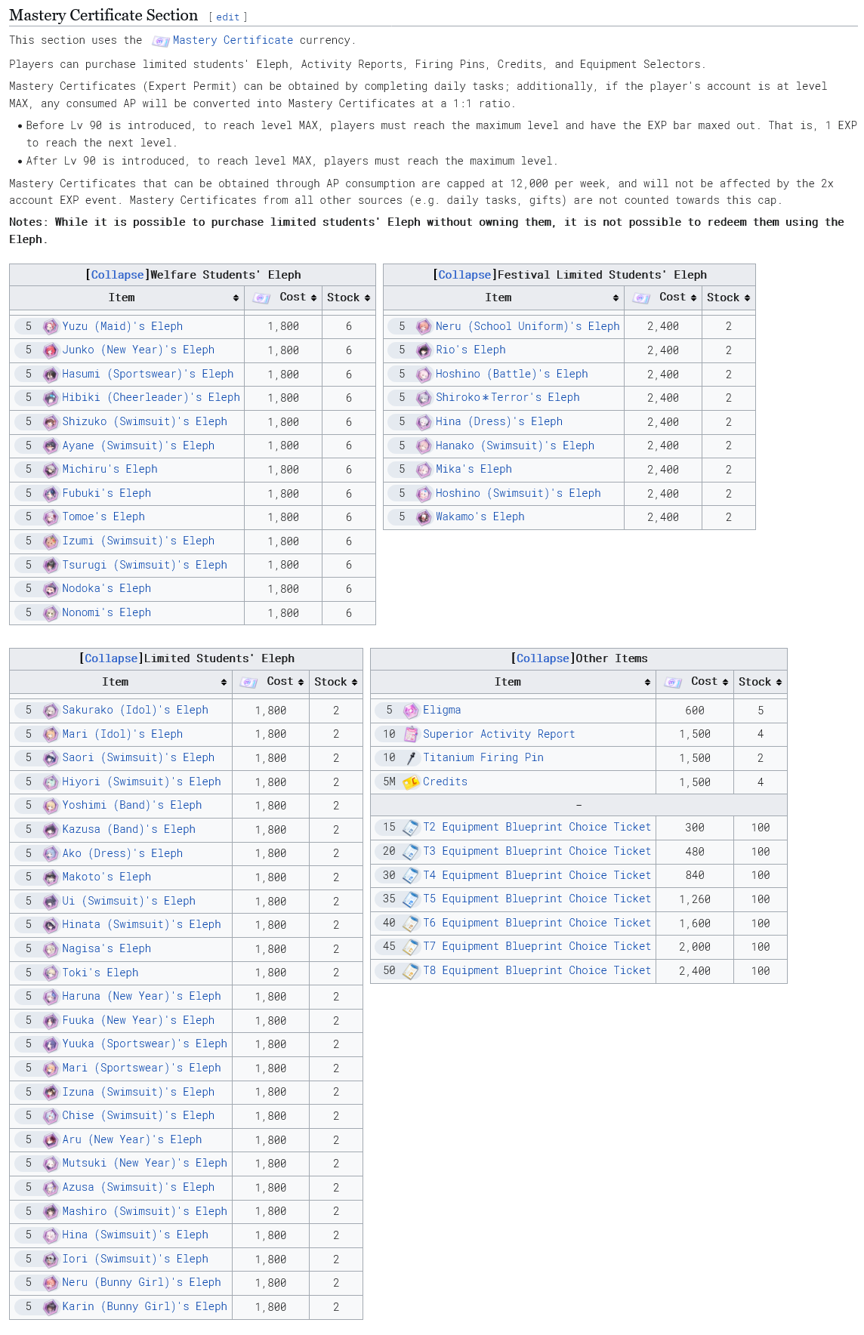Image resolution: width=864 pixels, height=1335 pixels.
Task: Open Titanium Firing Pin link
Action: (483, 757)
